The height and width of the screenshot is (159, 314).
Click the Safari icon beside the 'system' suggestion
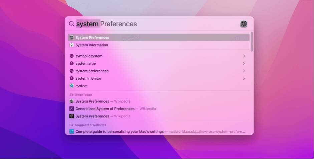(x=71, y=86)
